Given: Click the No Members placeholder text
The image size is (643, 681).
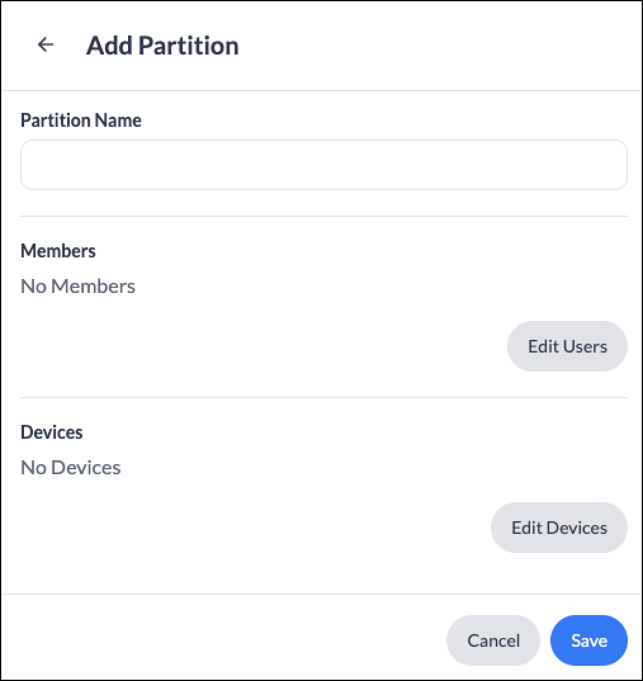Looking at the screenshot, I should (x=78, y=286).
